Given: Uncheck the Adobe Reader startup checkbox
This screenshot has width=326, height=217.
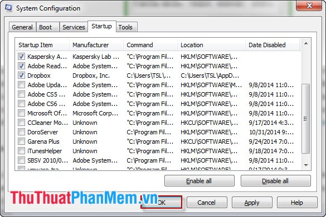Looking at the screenshot, I should tap(21, 66).
